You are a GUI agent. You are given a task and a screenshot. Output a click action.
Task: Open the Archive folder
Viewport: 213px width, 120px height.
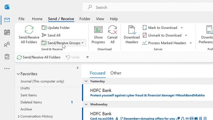pyautogui.click(x=26, y=109)
